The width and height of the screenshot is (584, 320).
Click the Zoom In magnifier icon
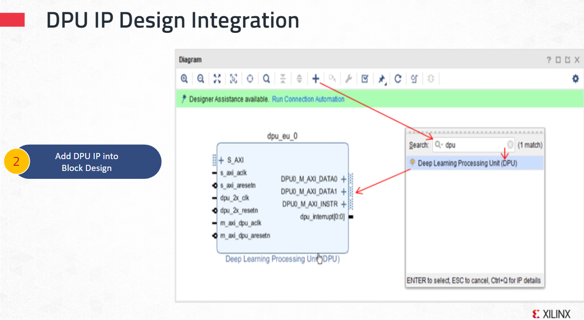click(x=184, y=79)
